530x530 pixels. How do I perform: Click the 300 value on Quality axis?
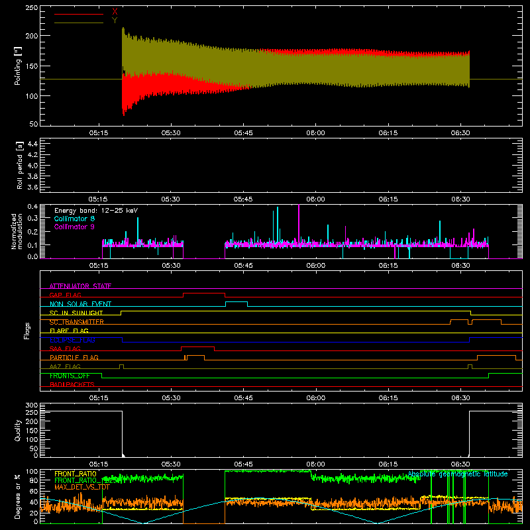pos(32,405)
